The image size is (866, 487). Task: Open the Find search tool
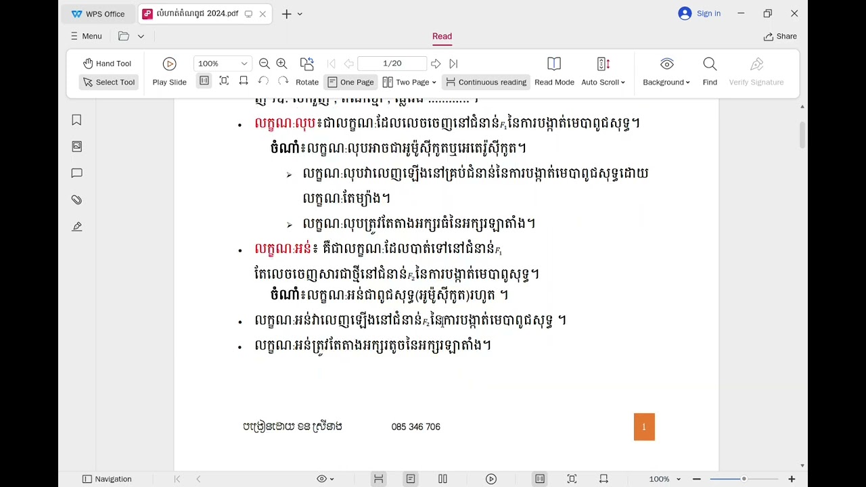pyautogui.click(x=710, y=72)
